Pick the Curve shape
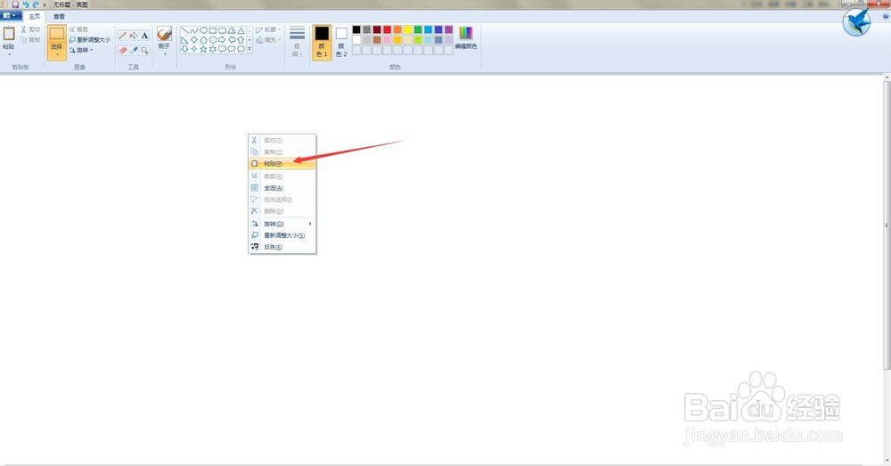Screen dimensions: 891x466 tap(194, 30)
